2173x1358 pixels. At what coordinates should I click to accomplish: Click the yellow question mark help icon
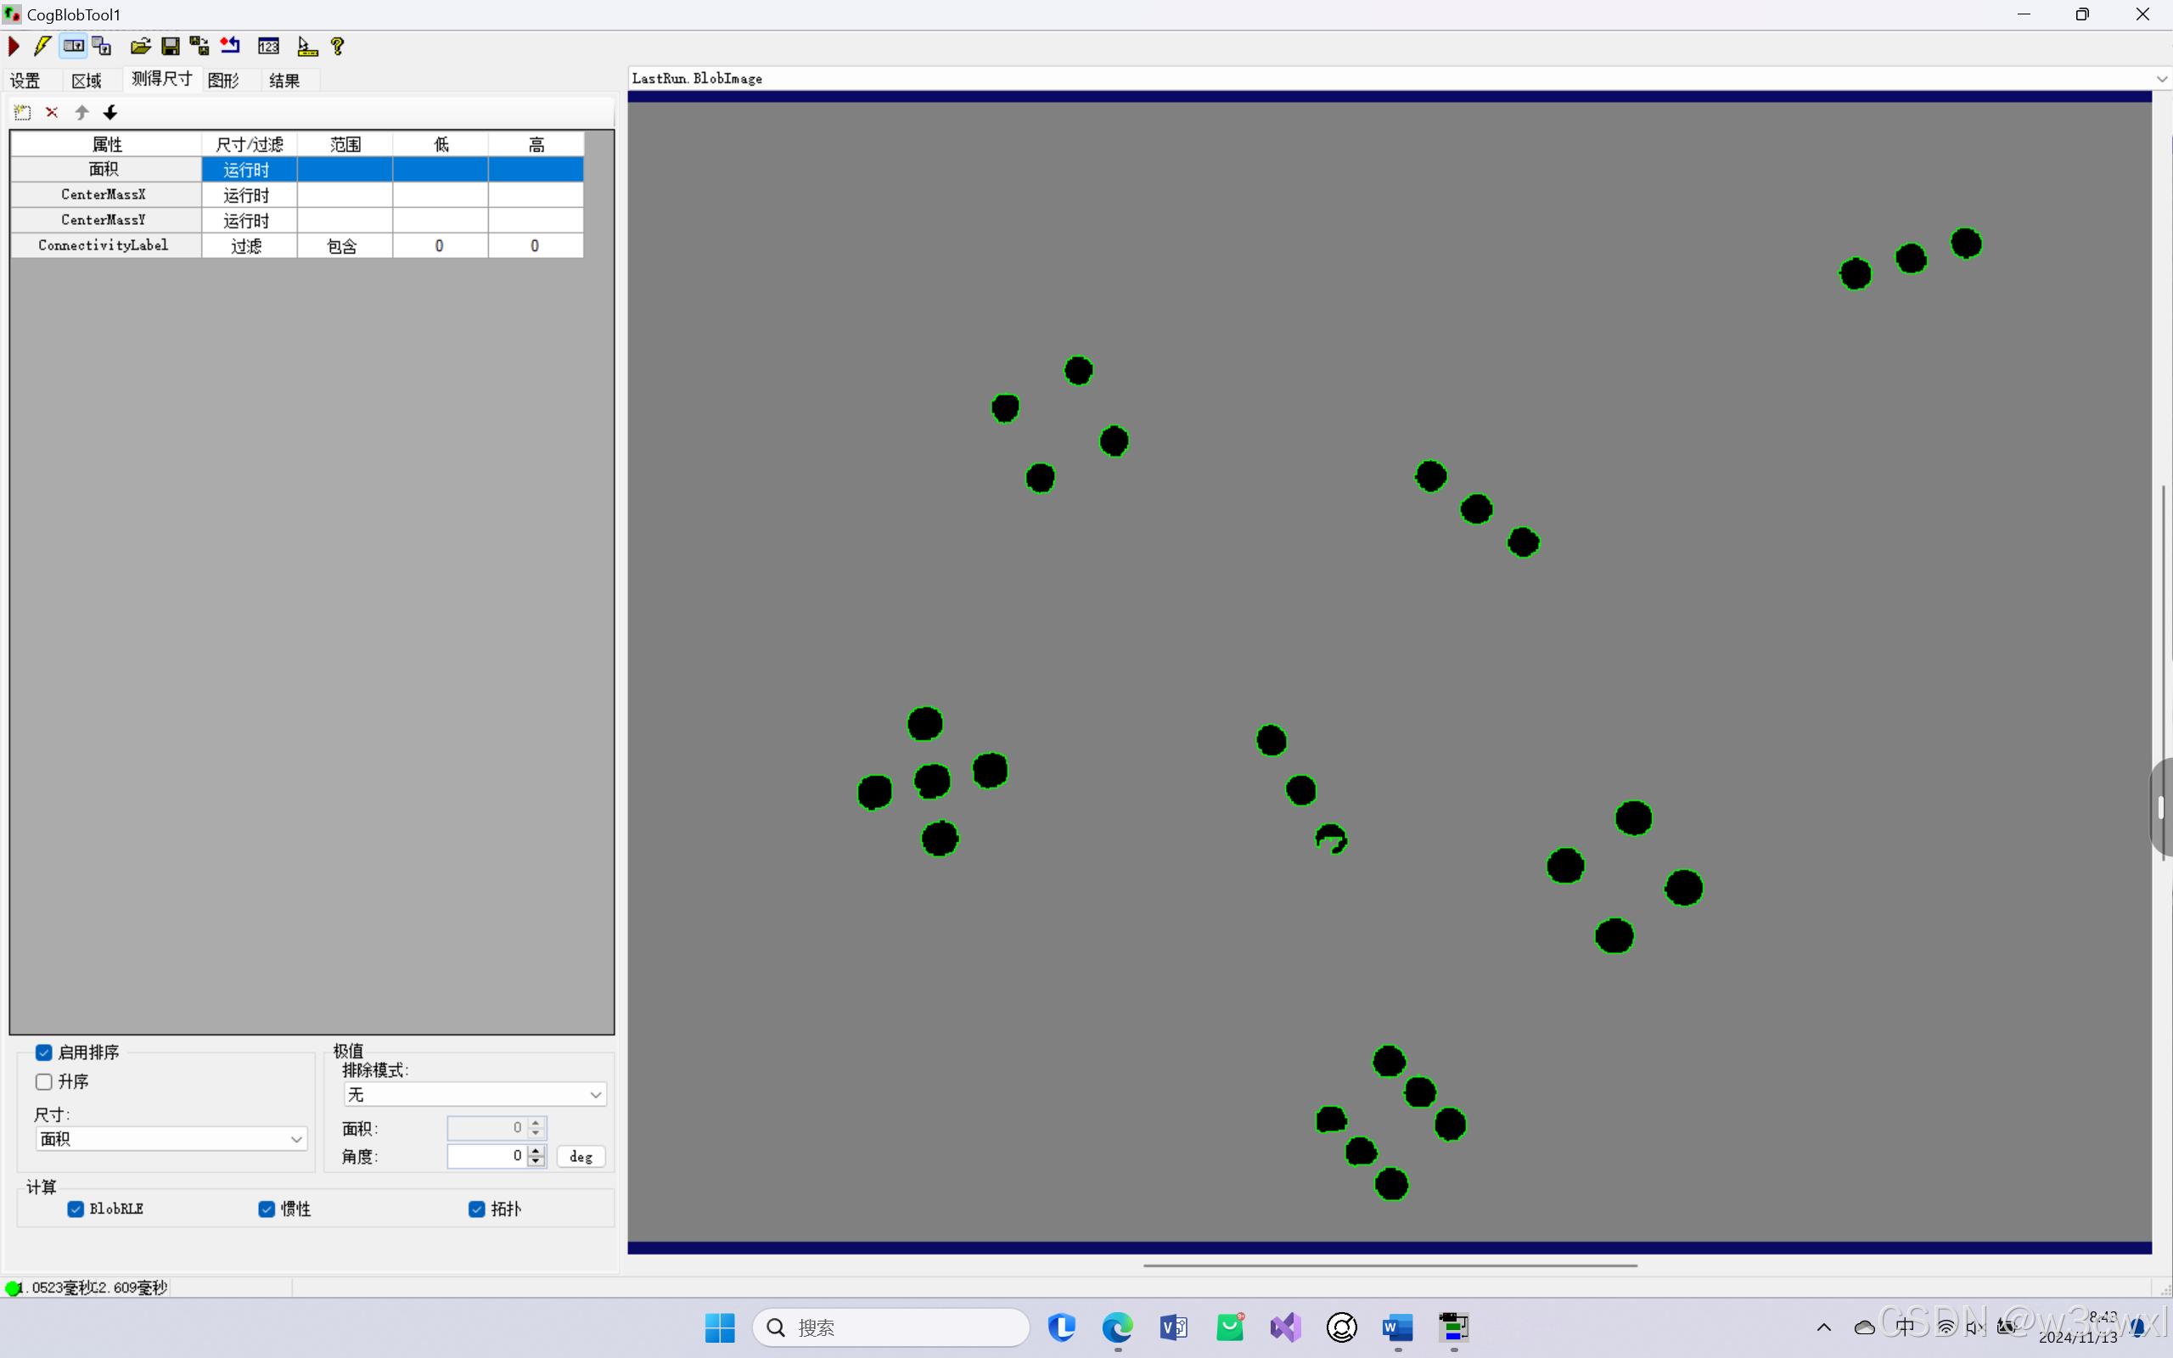pos(338,46)
